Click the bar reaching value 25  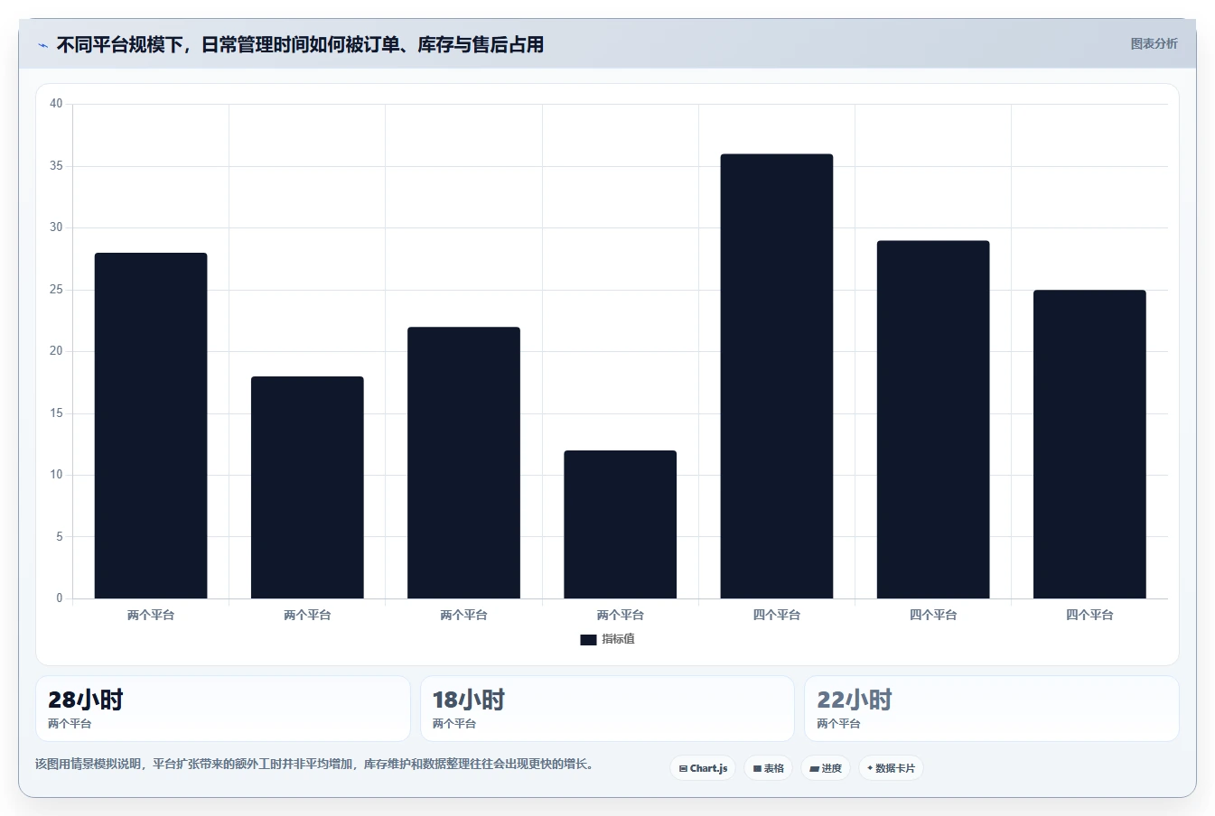[x=1089, y=444]
